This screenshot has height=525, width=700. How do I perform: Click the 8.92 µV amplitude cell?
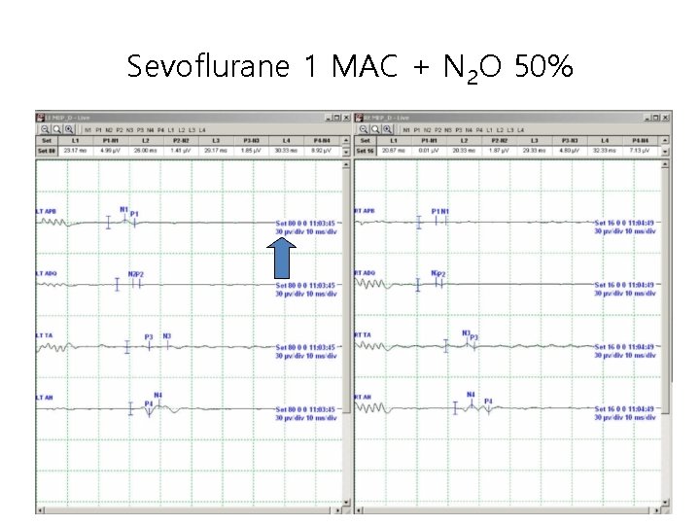point(322,151)
